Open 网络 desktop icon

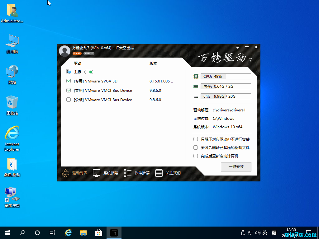click(12, 75)
